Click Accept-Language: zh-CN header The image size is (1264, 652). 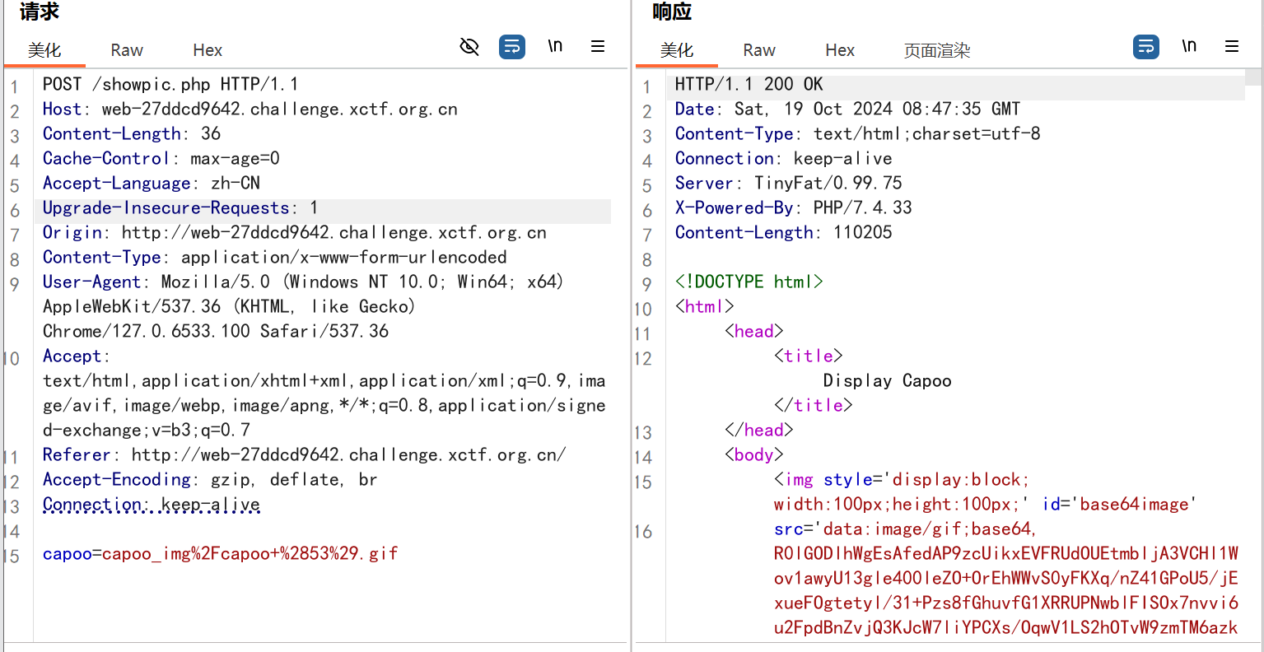click(x=152, y=183)
